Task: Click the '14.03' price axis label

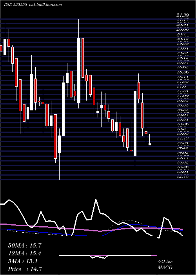Action: tap(183, 153)
